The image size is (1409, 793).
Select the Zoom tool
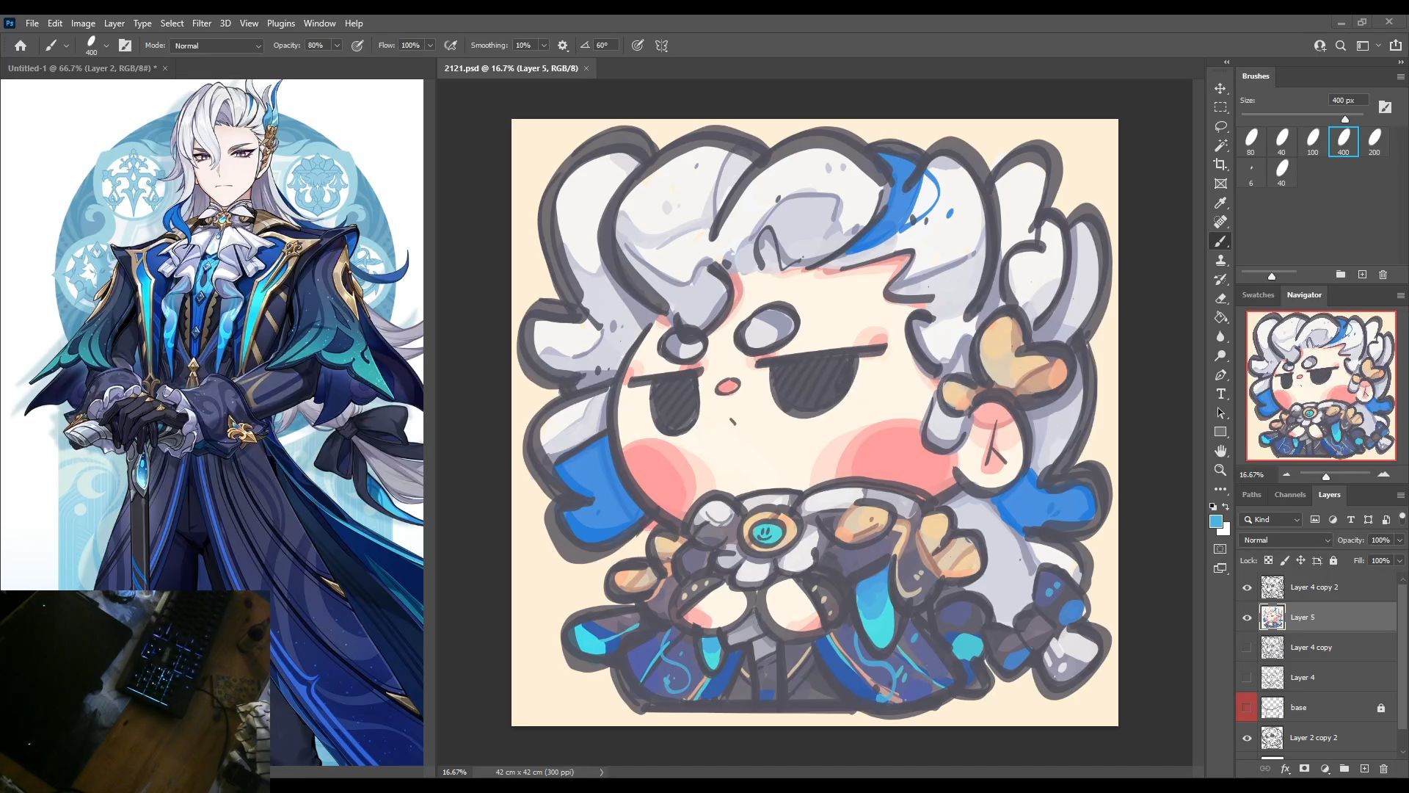[1220, 470]
